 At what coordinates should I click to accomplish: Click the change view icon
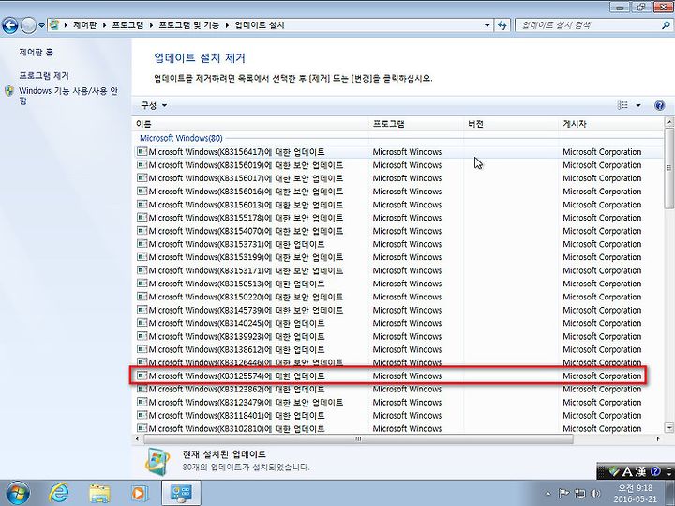622,105
